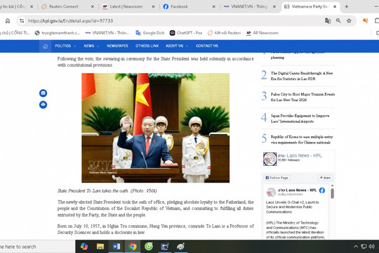Click the browser home icon
Screen dimensions: 379x253
8,21
